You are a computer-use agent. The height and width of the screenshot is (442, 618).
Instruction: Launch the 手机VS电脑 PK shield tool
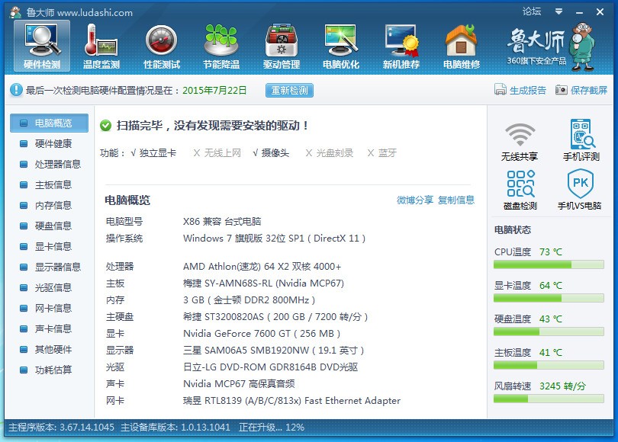click(x=580, y=189)
